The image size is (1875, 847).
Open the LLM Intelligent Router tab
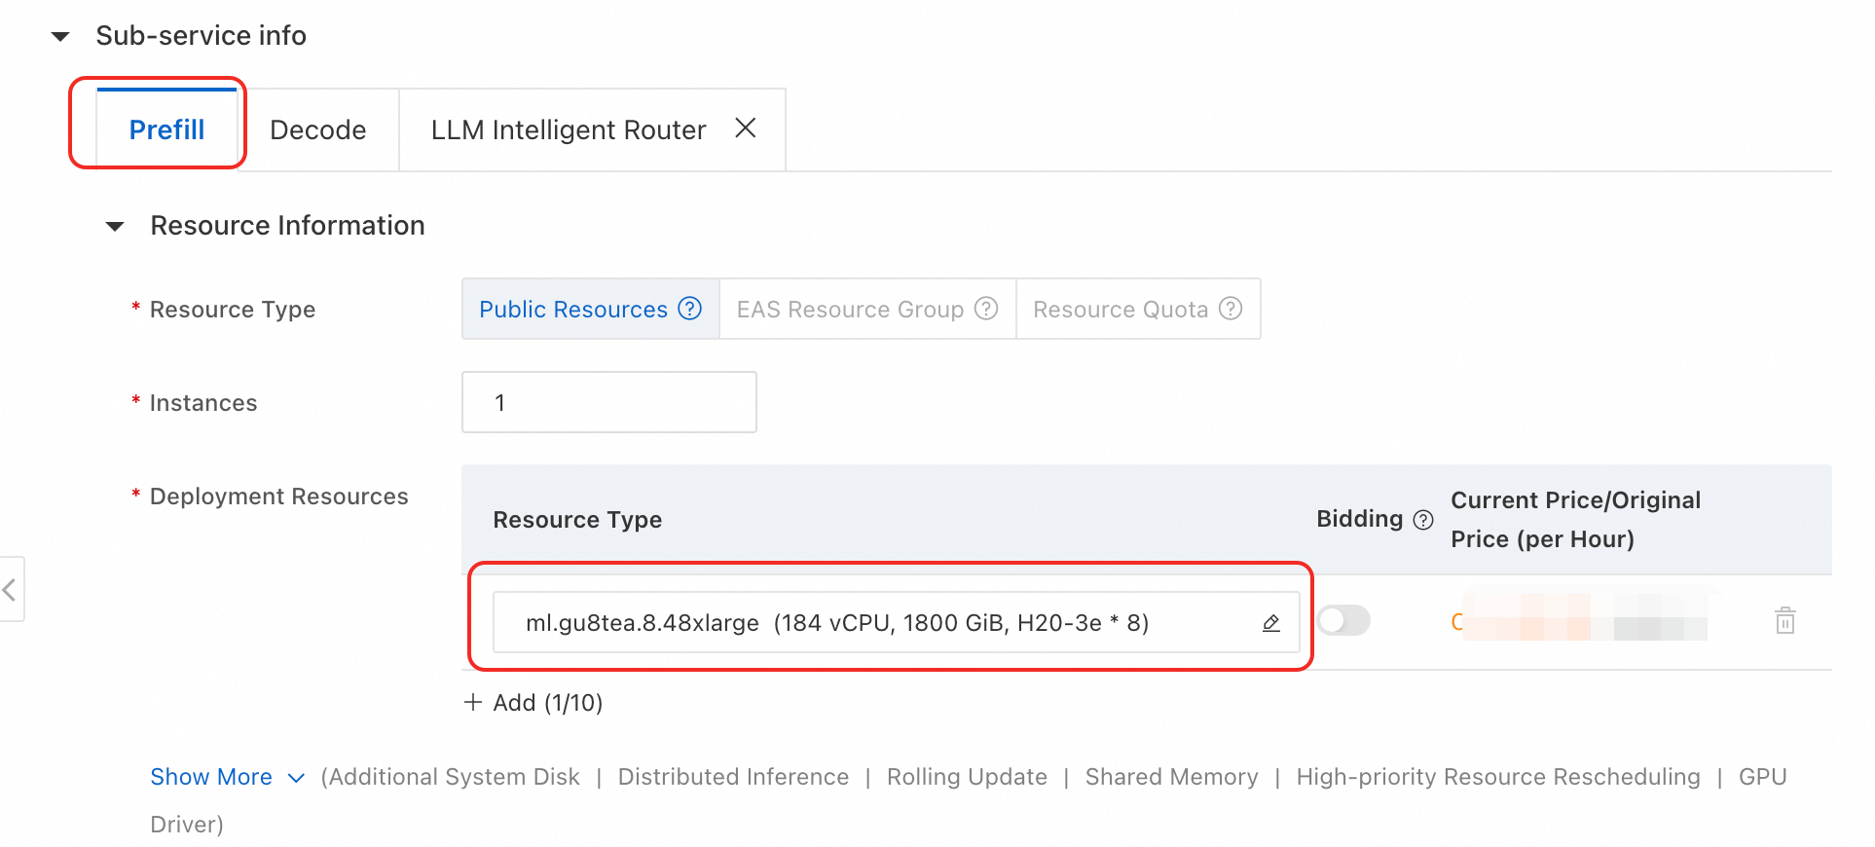[568, 130]
